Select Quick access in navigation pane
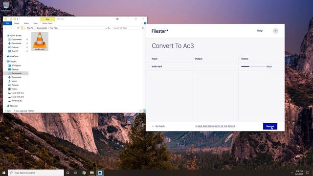313x176 pixels. (x=16, y=36)
